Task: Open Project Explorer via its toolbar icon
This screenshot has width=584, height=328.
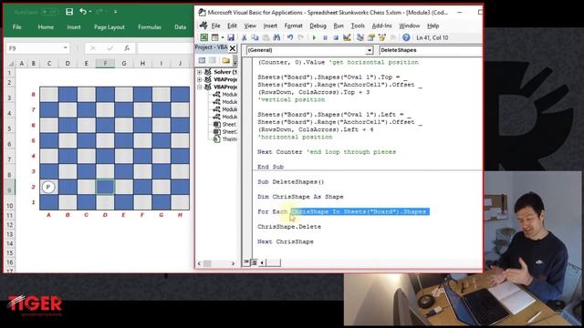Action: point(360,37)
